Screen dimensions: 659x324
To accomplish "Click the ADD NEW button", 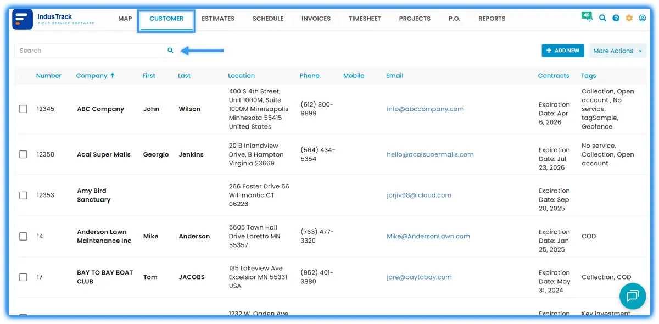I will tap(563, 51).
